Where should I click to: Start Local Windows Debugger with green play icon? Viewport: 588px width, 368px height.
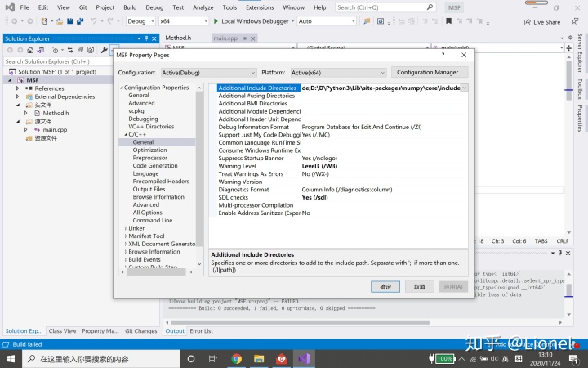coord(216,21)
